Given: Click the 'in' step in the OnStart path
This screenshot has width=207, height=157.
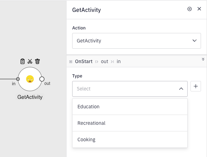Looking at the screenshot, I should pyautogui.click(x=119, y=61).
